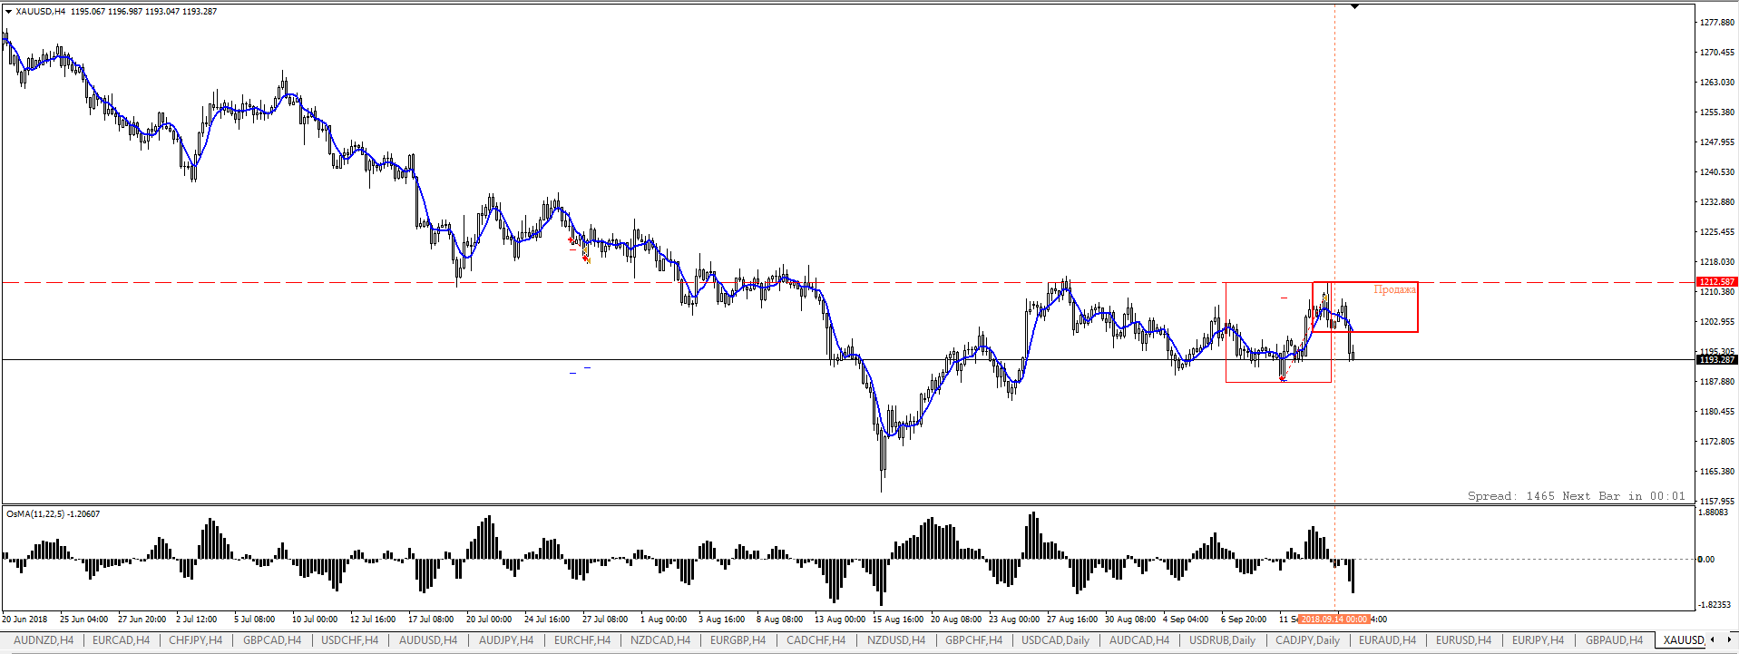This screenshot has width=1739, height=654.
Task: Select the AUDUSD,H4 chart tab
Action: pos(428,640)
